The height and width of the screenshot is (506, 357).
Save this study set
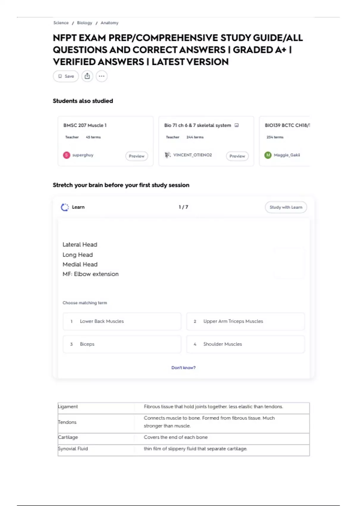click(66, 76)
